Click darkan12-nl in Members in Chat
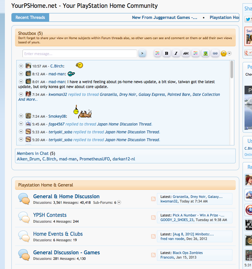The image size is (252, 269). [124, 159]
